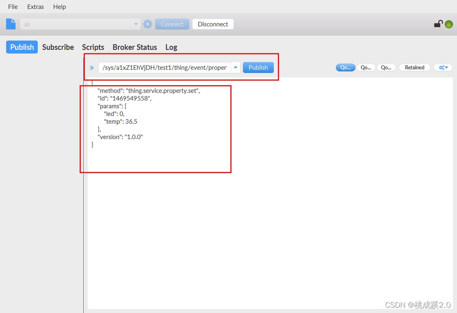The width and height of the screenshot is (457, 313).
Task: Open the File menu
Action: click(x=13, y=7)
